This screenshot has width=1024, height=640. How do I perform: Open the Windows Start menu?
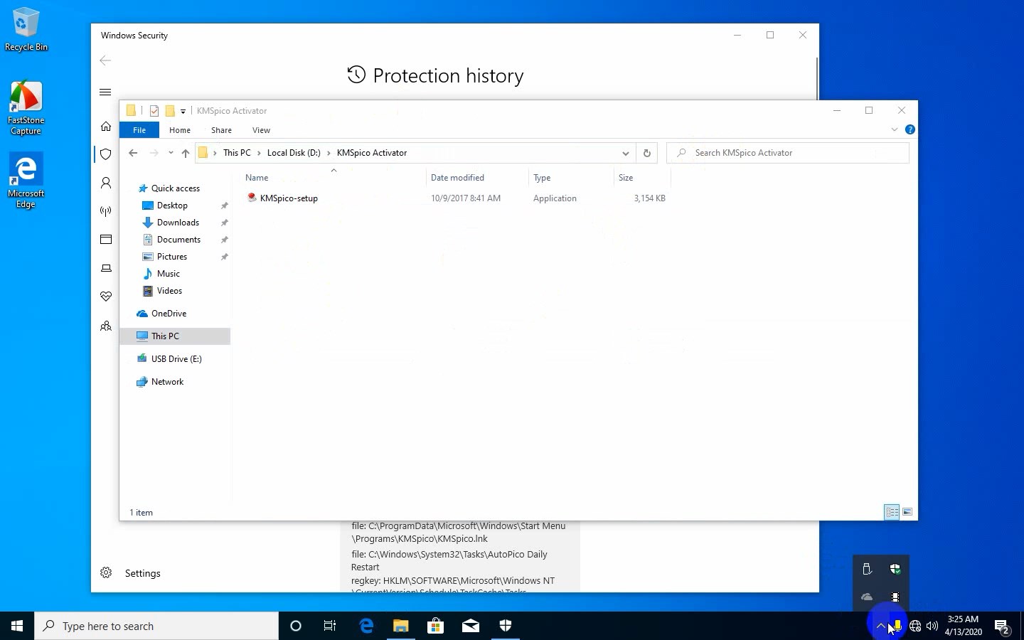coord(17,626)
